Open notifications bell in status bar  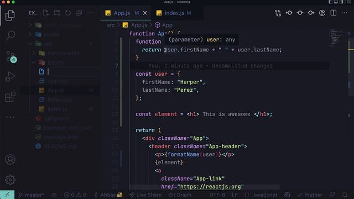[345, 195]
